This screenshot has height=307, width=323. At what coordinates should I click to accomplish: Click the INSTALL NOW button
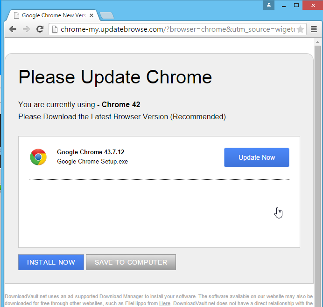point(51,262)
